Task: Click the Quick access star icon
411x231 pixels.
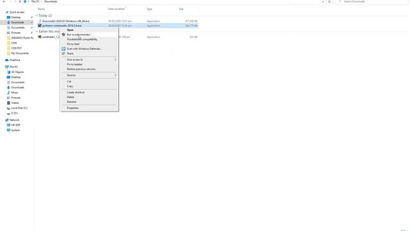Action: coord(7,12)
